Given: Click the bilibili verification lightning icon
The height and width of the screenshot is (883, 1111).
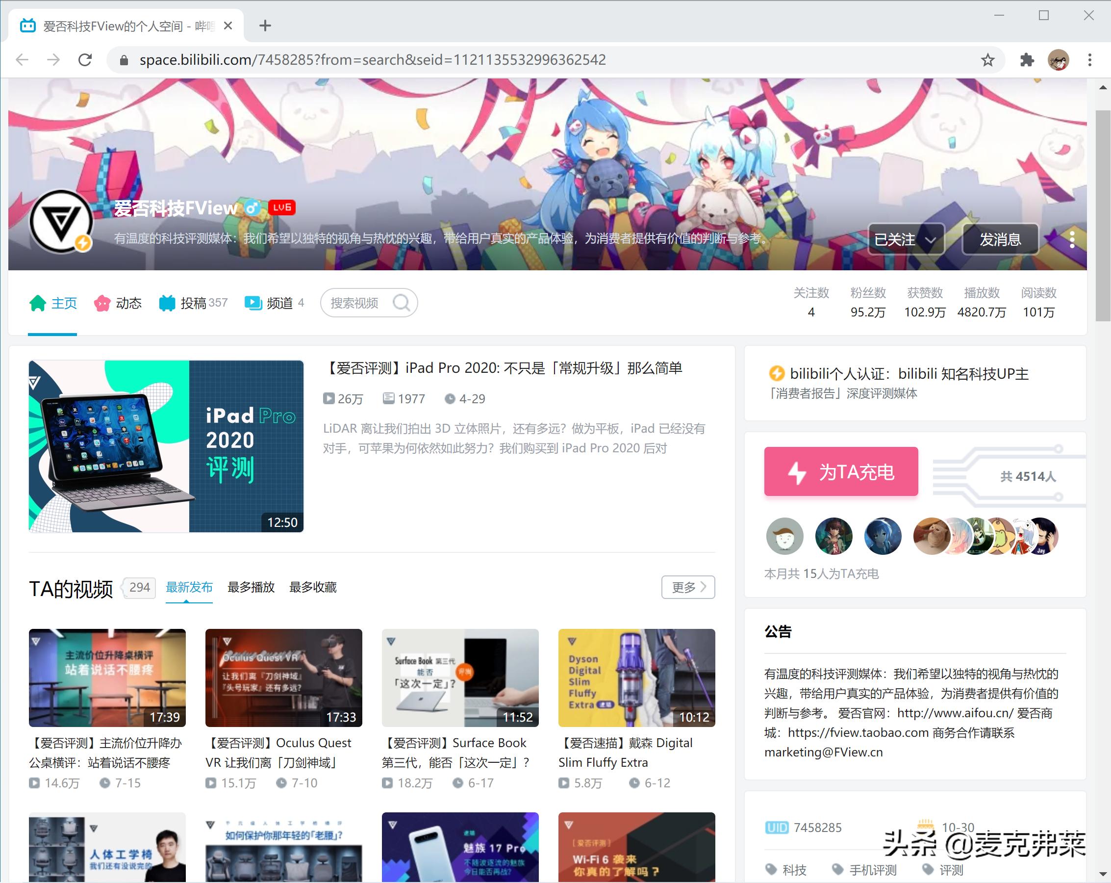Looking at the screenshot, I should coord(776,373).
